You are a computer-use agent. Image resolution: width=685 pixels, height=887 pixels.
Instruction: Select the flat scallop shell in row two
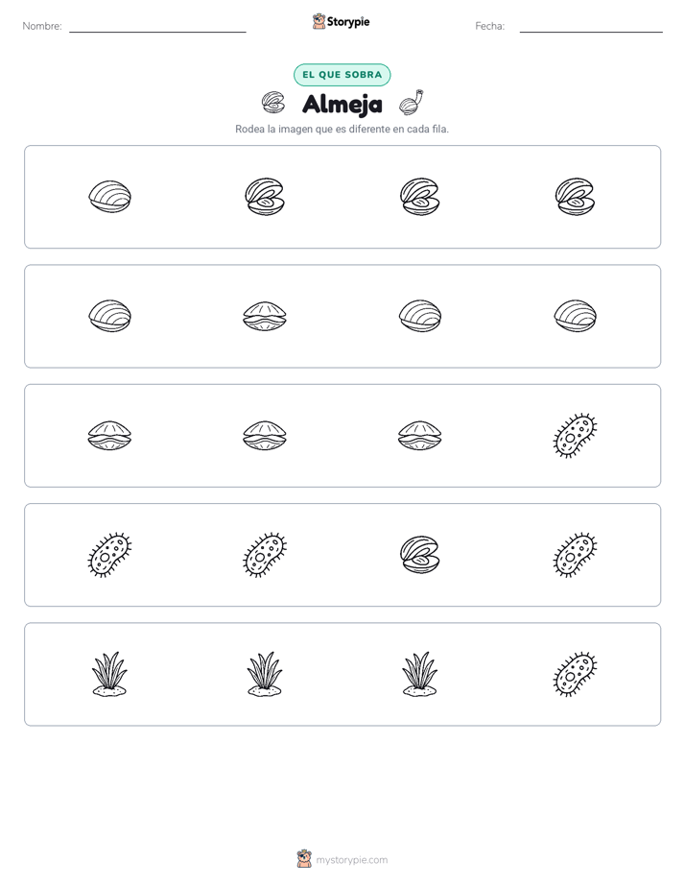click(265, 316)
